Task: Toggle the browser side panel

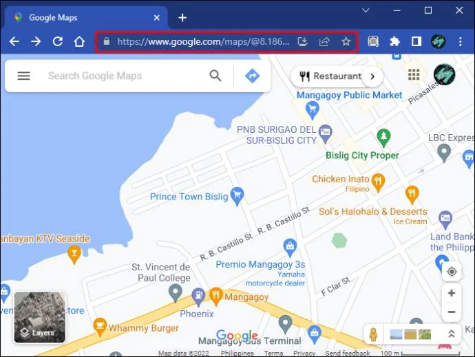Action: [x=416, y=41]
